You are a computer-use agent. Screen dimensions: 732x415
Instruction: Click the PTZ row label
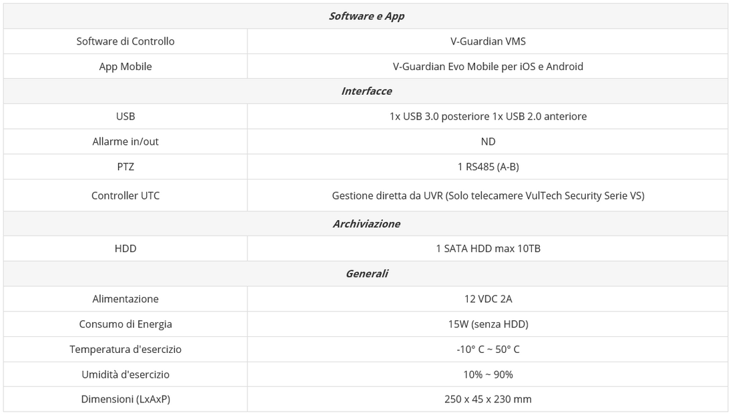125,167
